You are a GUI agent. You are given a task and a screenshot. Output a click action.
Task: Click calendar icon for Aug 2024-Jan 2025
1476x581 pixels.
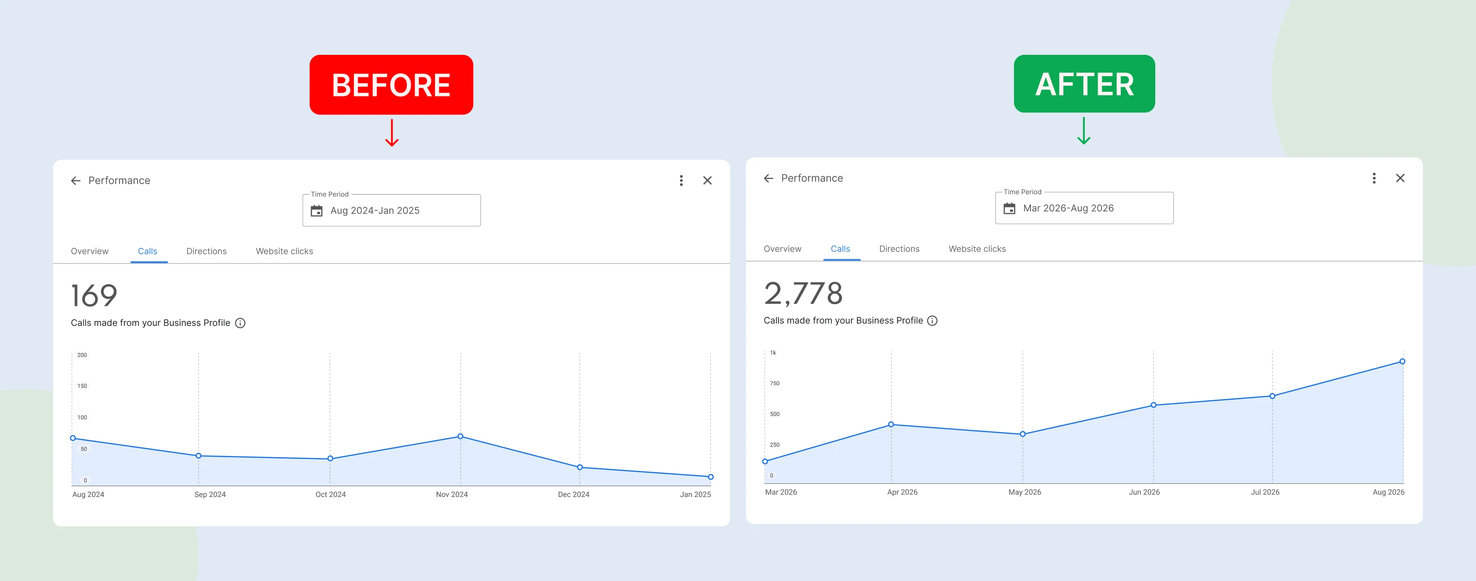(x=316, y=210)
